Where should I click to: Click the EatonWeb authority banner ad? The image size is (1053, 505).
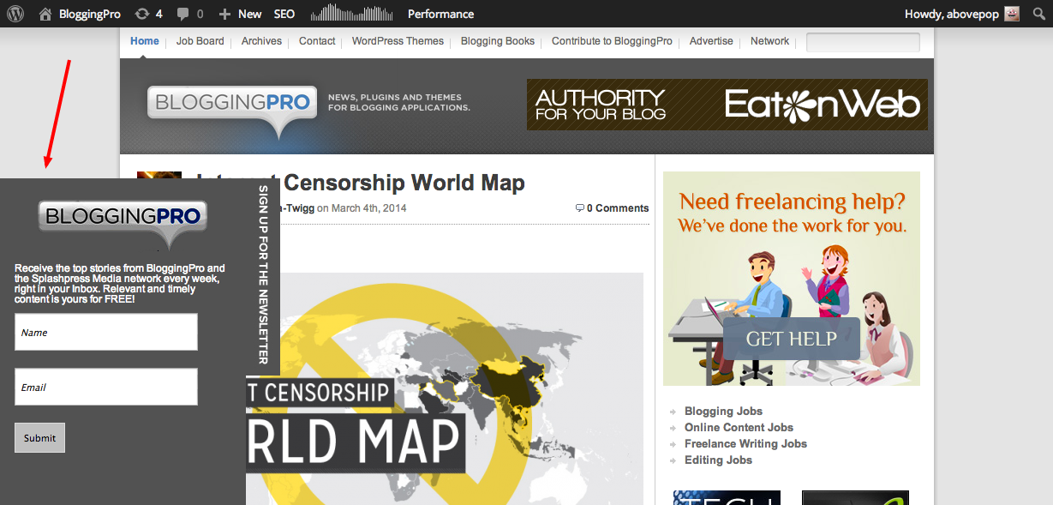(727, 105)
